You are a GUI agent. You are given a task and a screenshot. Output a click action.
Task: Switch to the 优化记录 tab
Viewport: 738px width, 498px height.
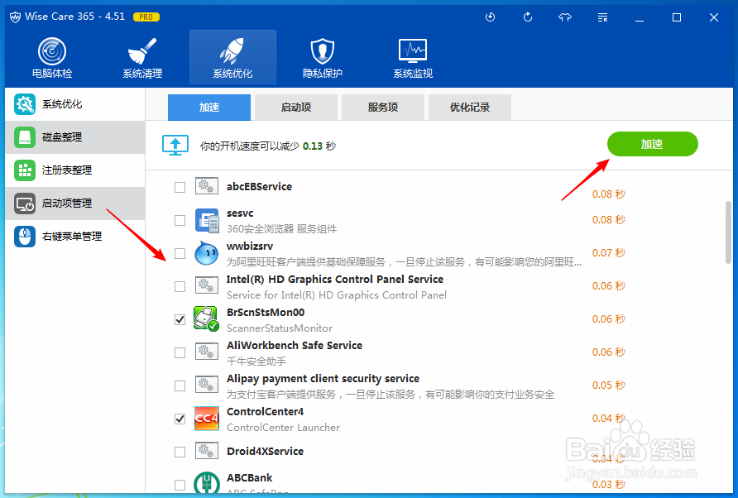tap(470, 108)
